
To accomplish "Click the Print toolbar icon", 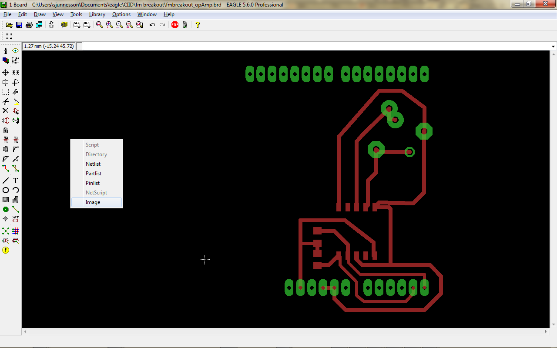I will pos(29,25).
